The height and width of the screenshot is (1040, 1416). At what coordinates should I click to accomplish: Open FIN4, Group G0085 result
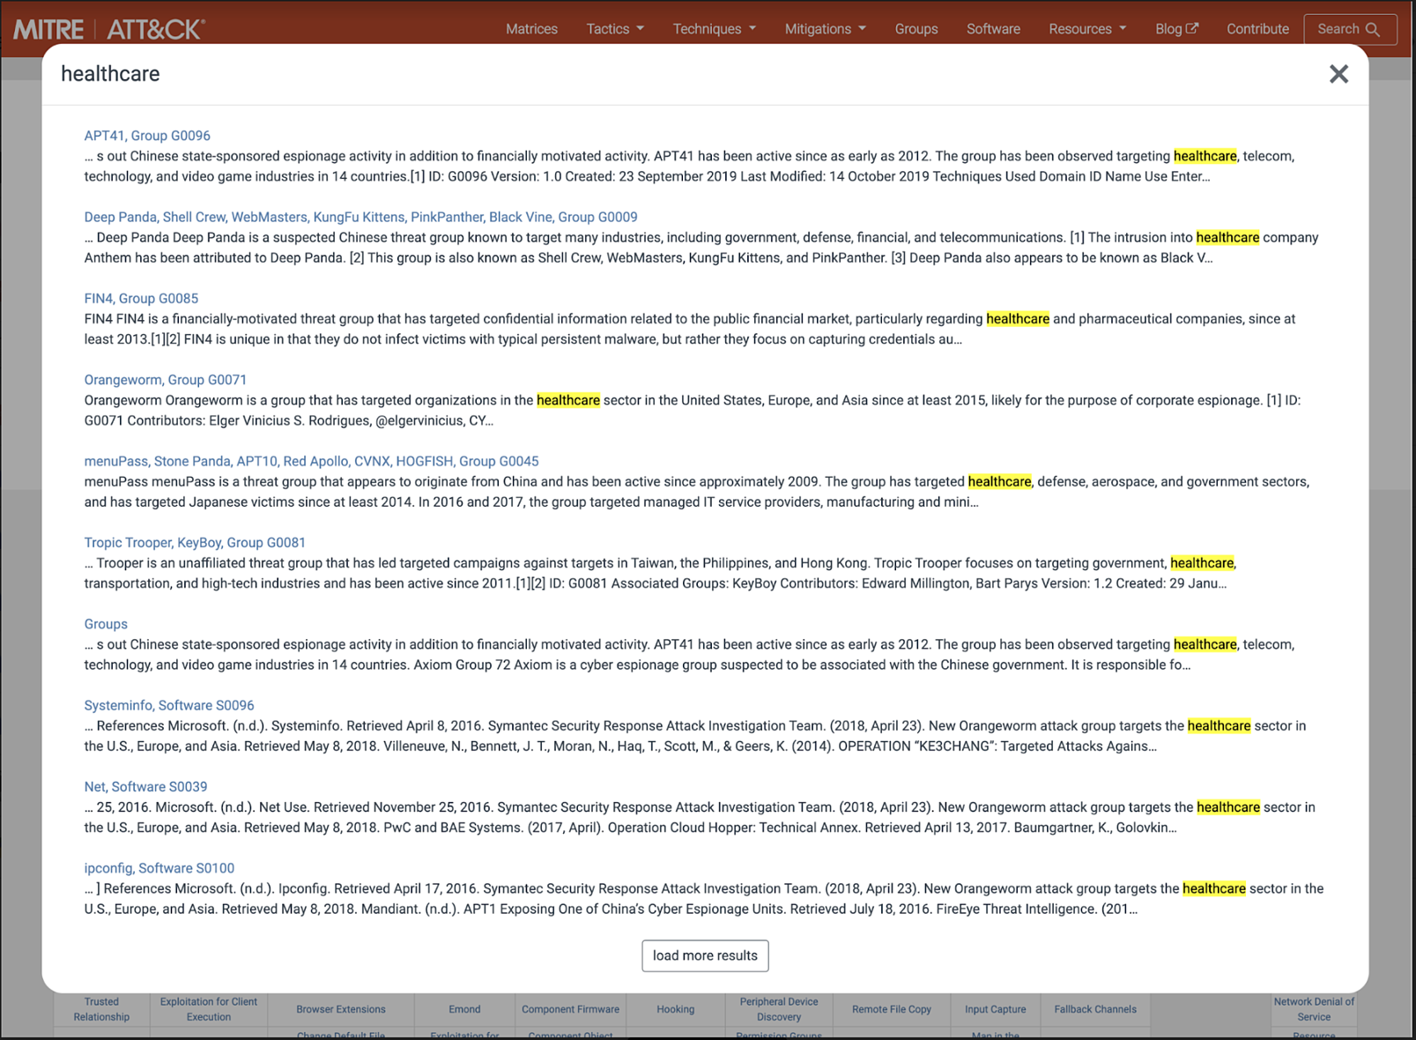coord(141,299)
